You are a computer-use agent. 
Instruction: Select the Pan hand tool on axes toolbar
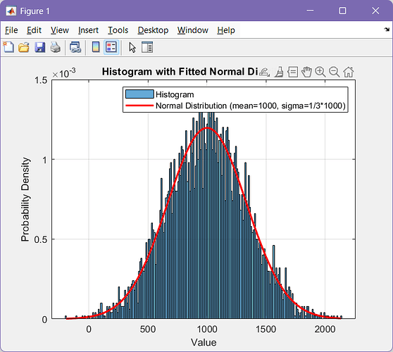(x=306, y=72)
